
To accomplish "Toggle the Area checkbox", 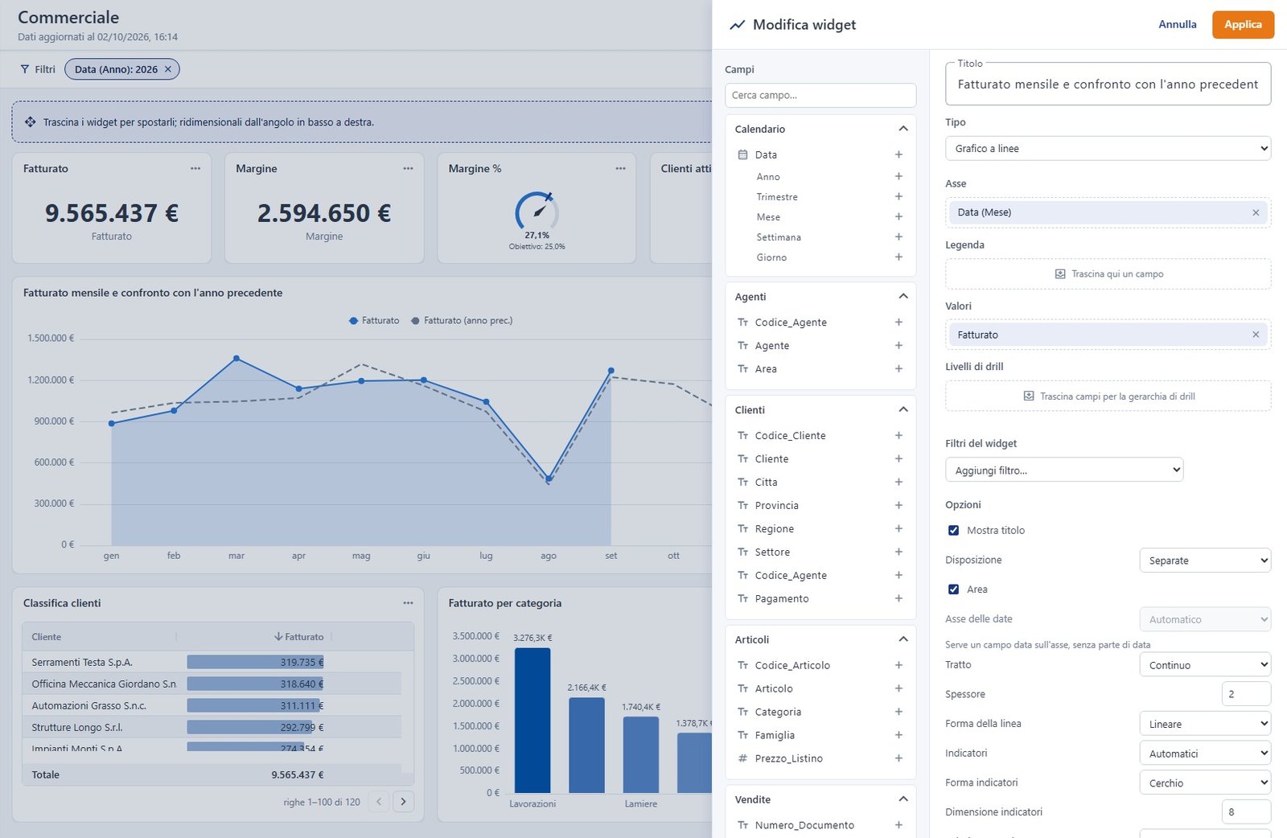I will tap(953, 589).
